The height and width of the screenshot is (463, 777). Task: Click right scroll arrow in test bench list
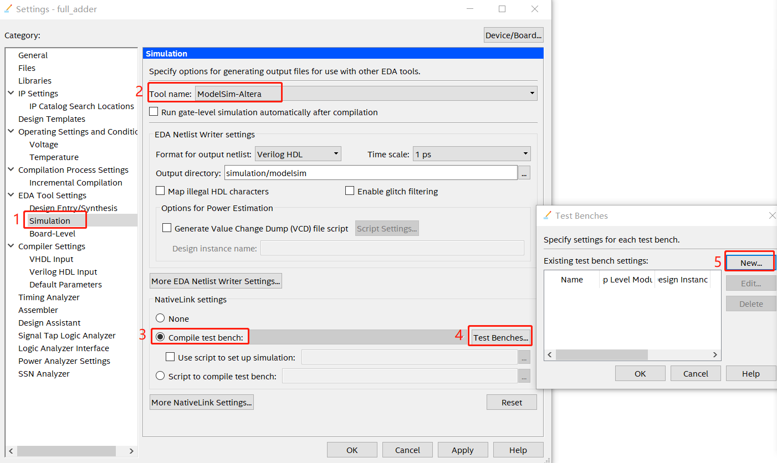pos(715,354)
